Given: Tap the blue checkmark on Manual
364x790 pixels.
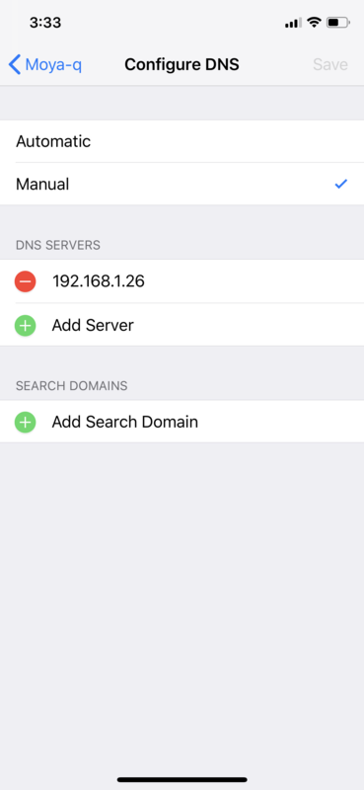Looking at the screenshot, I should 341,185.
